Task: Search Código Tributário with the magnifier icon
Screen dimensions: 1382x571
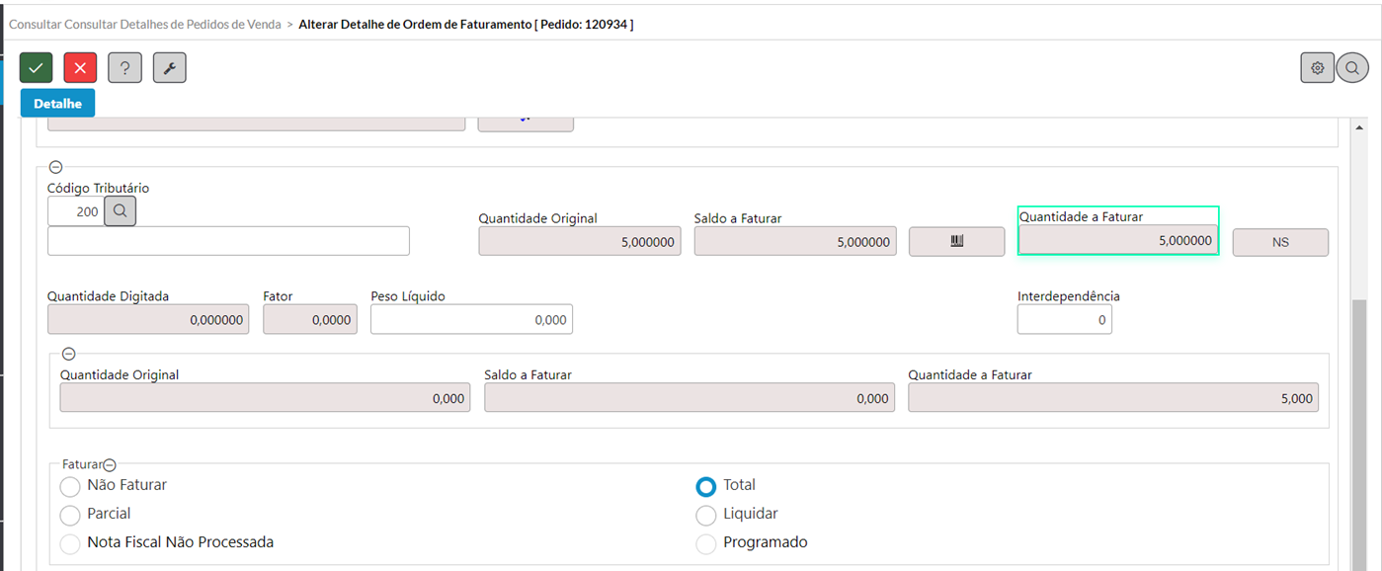Action: click(x=120, y=211)
